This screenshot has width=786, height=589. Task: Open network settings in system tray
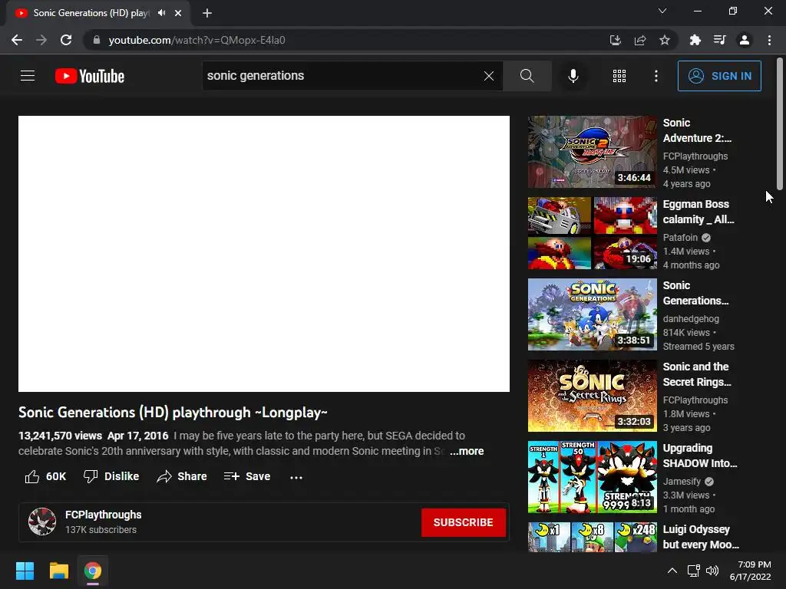693,571
